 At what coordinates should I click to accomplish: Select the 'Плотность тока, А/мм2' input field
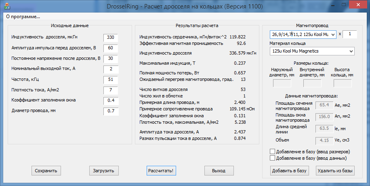point(111,90)
